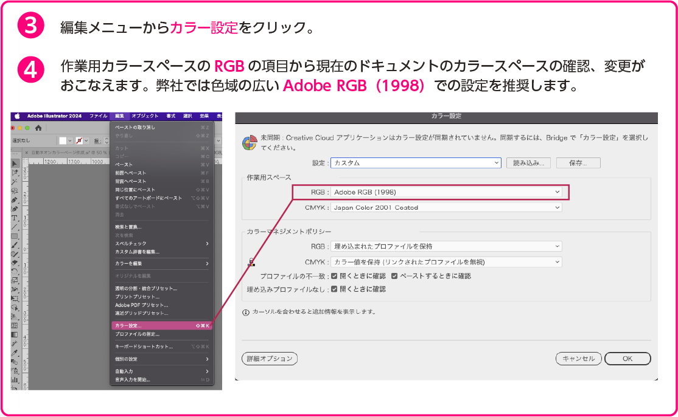Open the オブジェクト menu
The width and height of the screenshot is (678, 417).
[x=145, y=115]
